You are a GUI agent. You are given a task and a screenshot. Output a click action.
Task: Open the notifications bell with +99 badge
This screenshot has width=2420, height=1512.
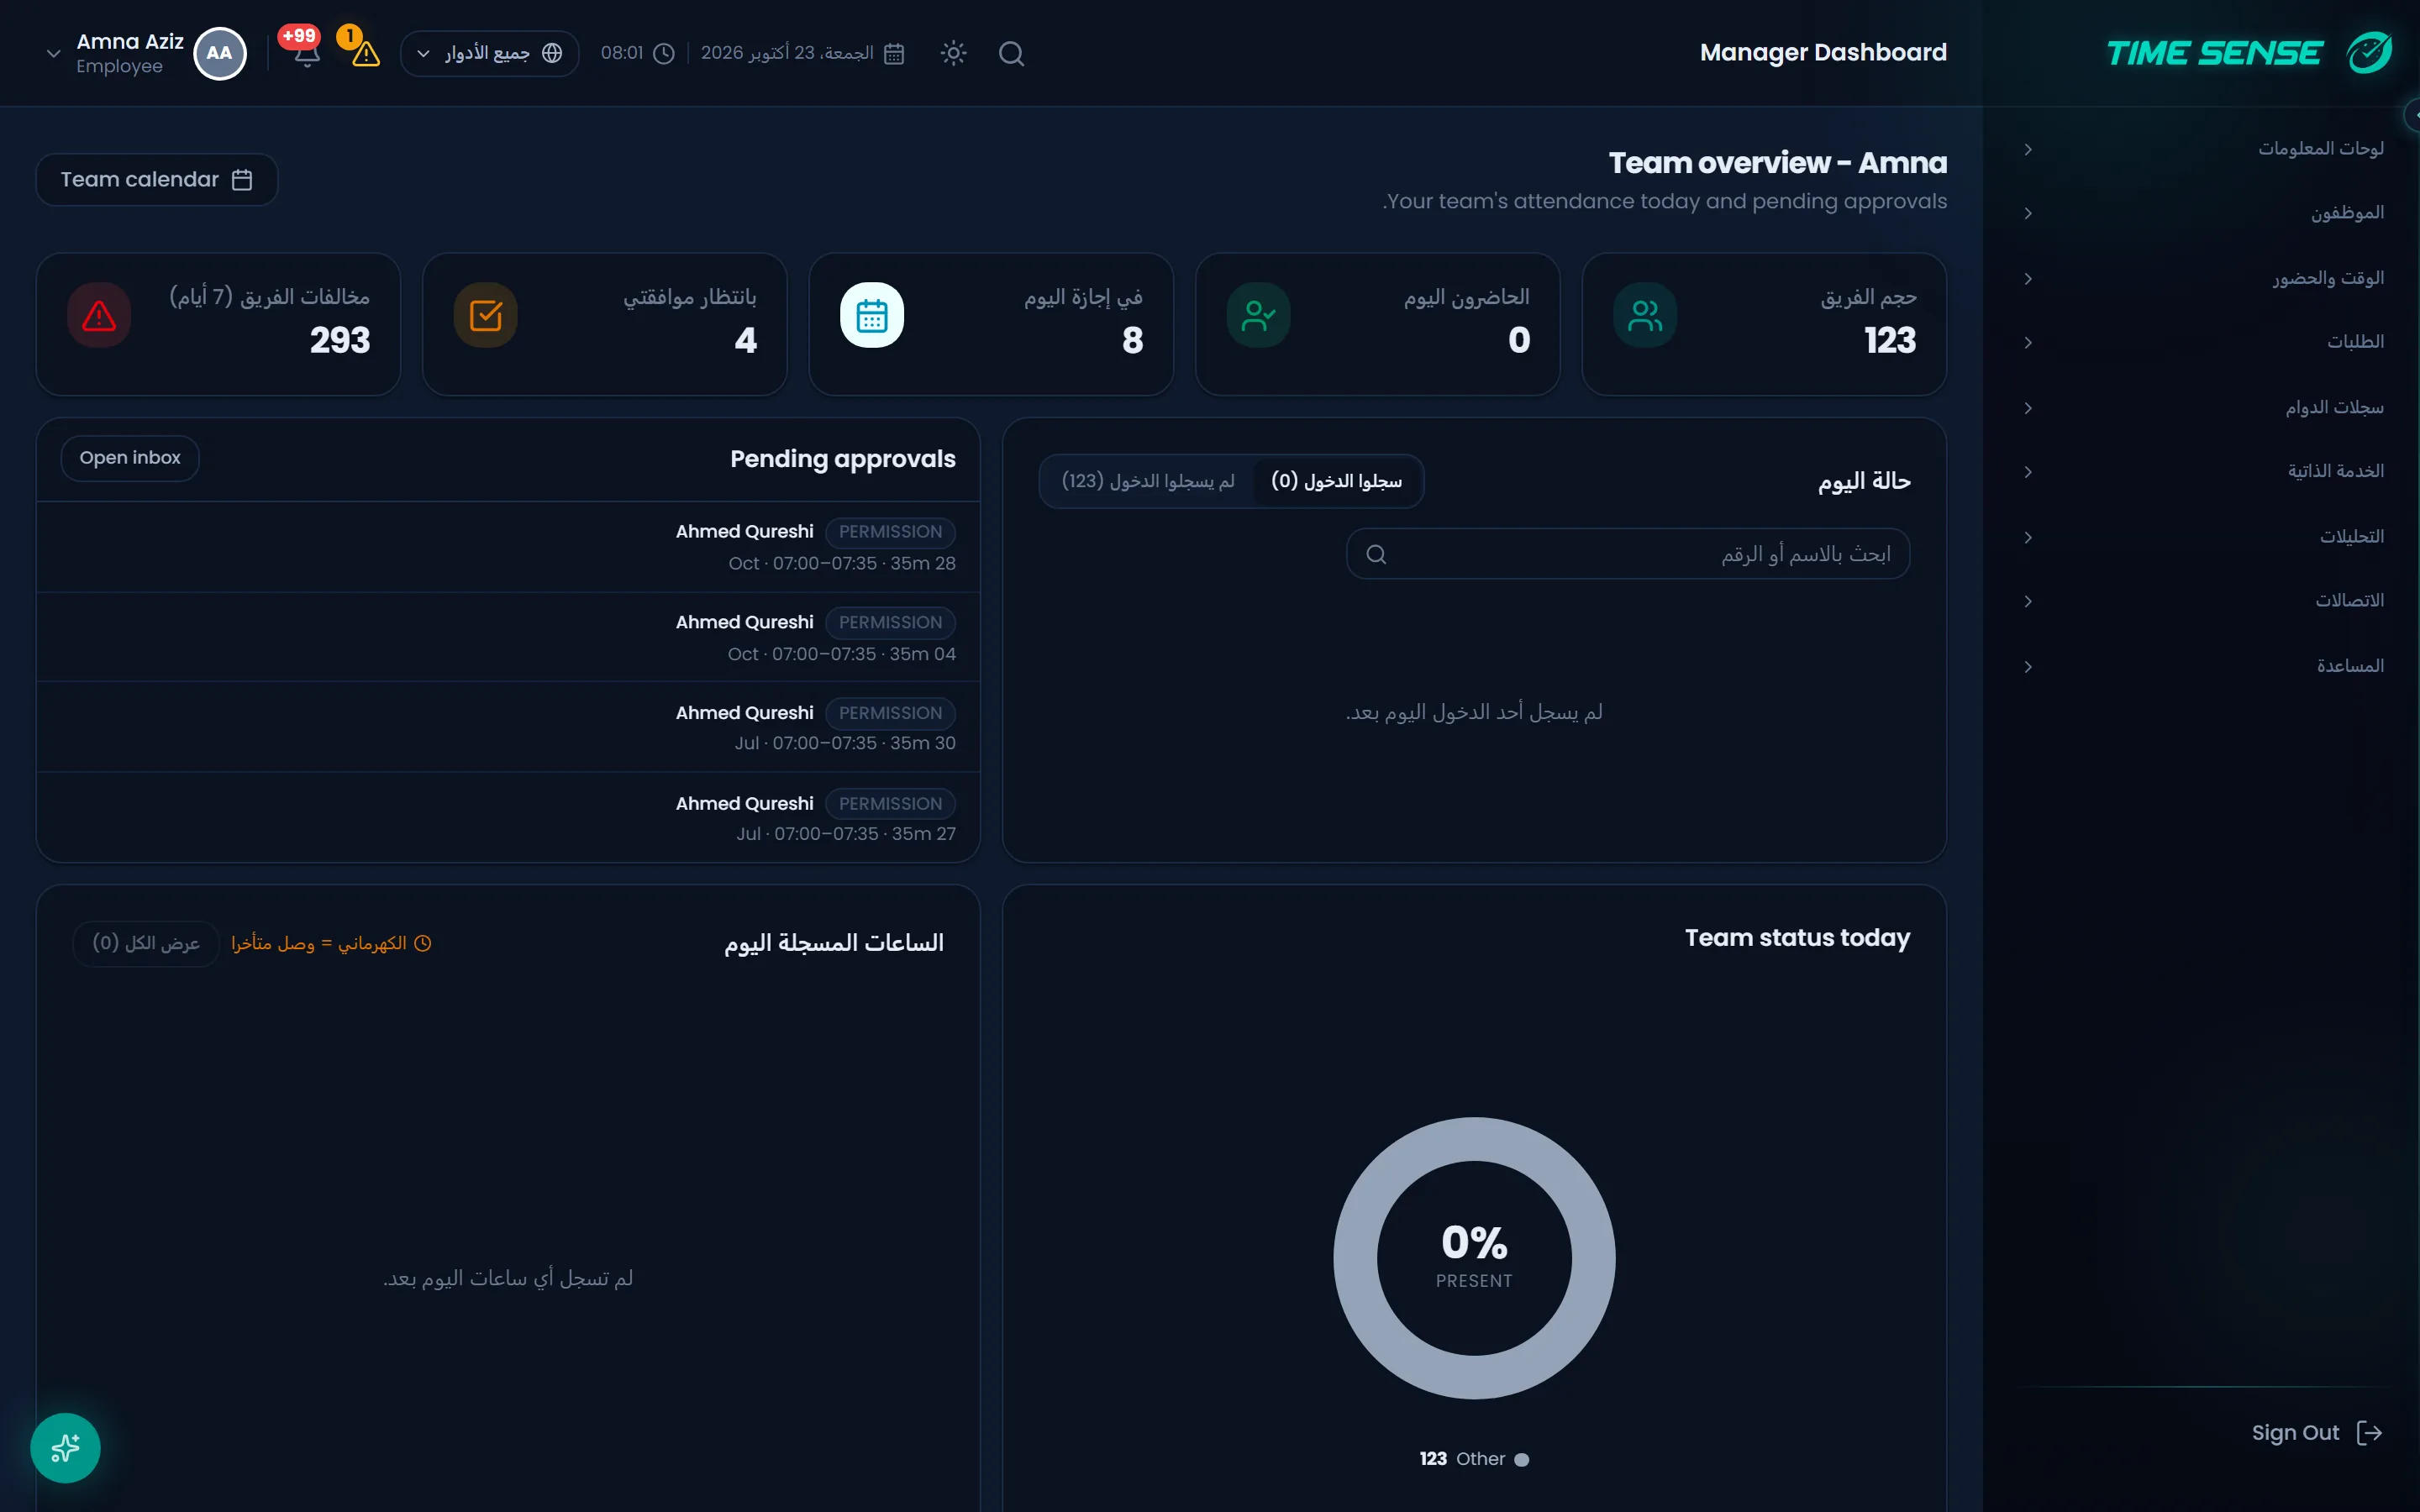[x=307, y=53]
